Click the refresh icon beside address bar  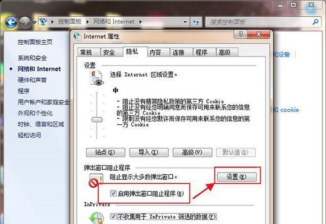point(196,22)
